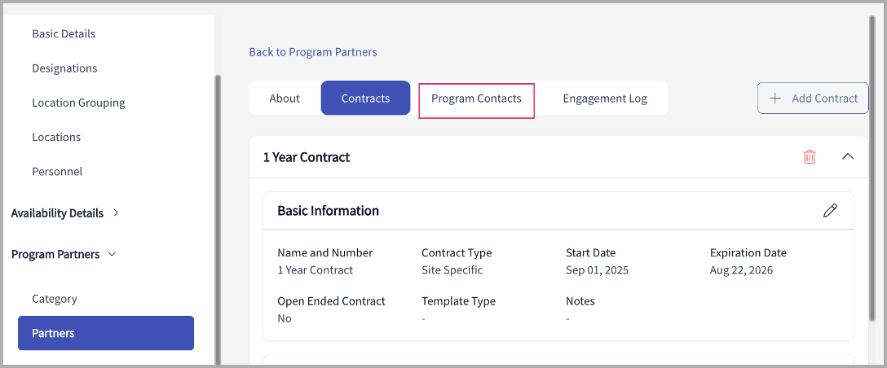Open the Personnel sidebar item
The width and height of the screenshot is (887, 368).
click(x=57, y=172)
